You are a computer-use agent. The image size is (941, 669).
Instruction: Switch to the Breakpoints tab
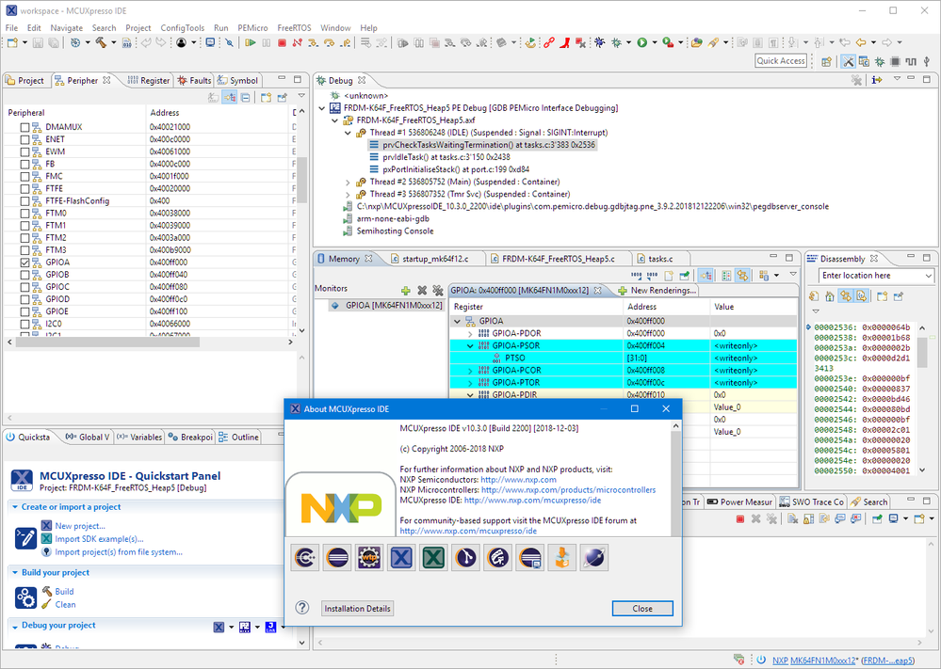coord(191,437)
